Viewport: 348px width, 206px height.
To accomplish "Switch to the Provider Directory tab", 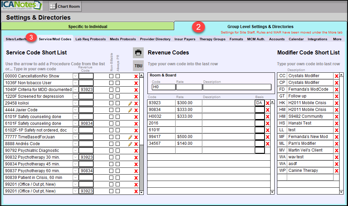I will point(155,39).
